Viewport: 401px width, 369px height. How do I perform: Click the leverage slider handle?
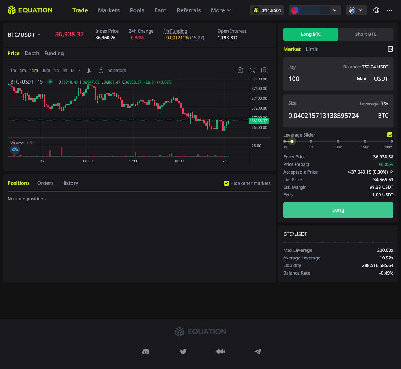click(x=292, y=141)
